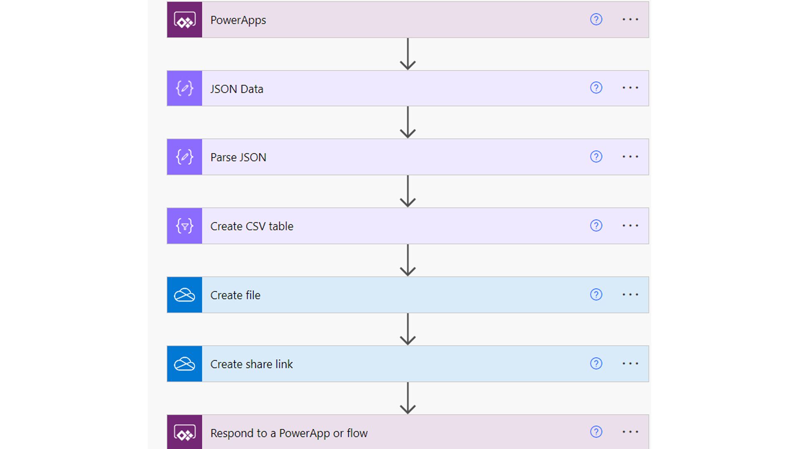
Task: Click the Create CSV table icon
Action: tap(184, 226)
